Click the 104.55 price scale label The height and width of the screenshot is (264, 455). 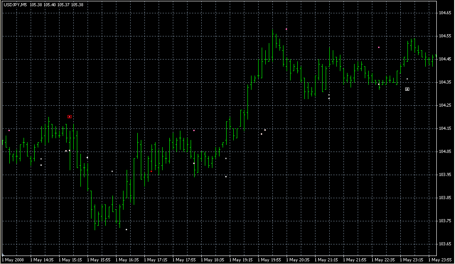(x=445, y=36)
